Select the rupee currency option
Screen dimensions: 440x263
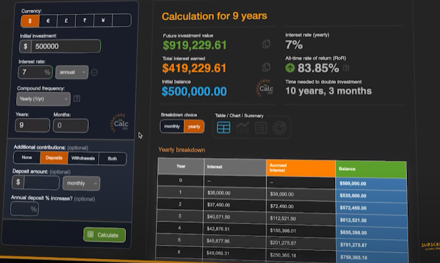point(85,21)
